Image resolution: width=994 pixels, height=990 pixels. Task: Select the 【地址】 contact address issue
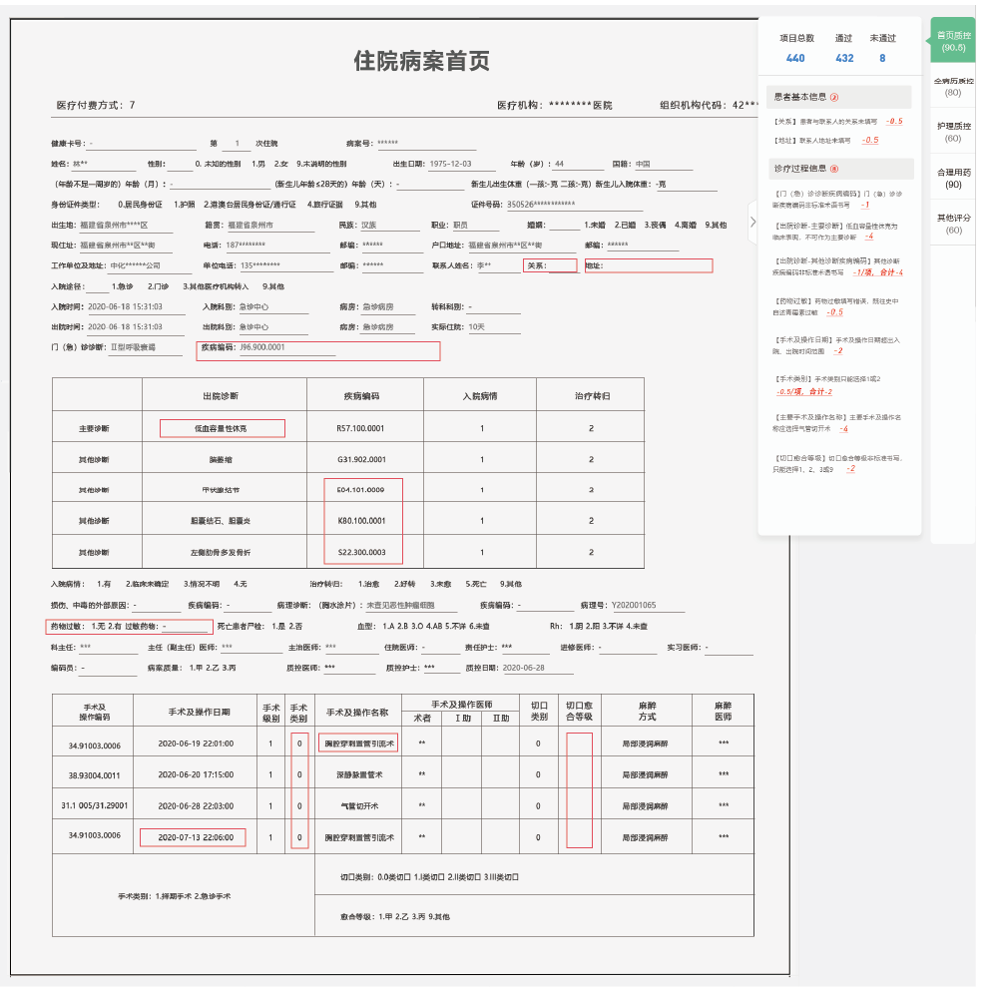[x=825, y=140]
